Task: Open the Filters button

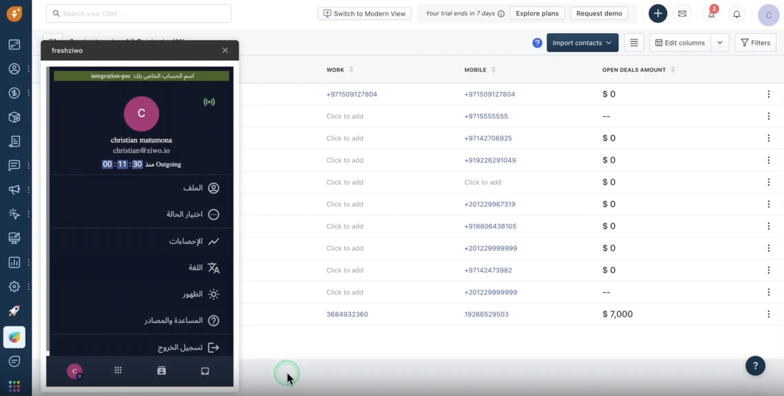Action: (x=755, y=43)
